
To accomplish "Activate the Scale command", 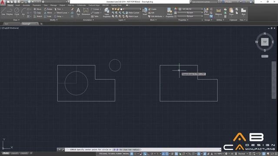I will pos(48,16).
